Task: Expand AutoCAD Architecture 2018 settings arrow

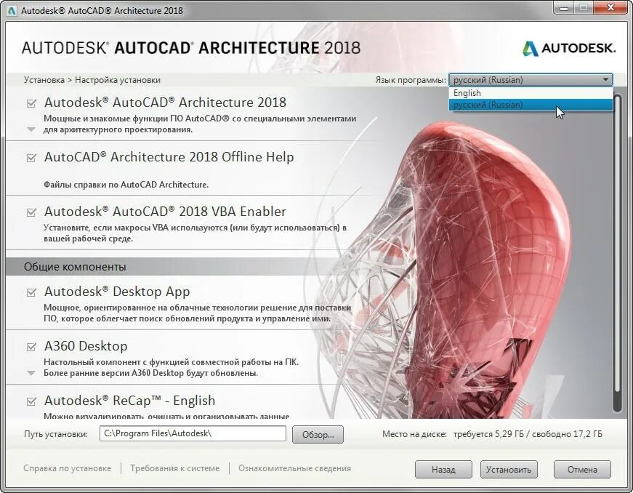Action: pos(31,129)
